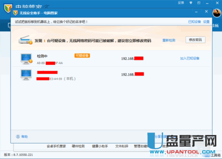Click the 重新检测 link
222x159 pixels.
point(169,40)
